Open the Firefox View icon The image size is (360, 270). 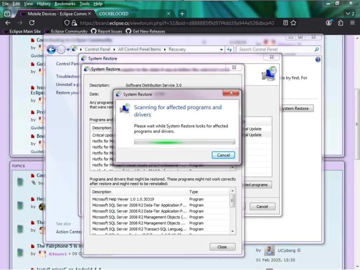coord(7,14)
